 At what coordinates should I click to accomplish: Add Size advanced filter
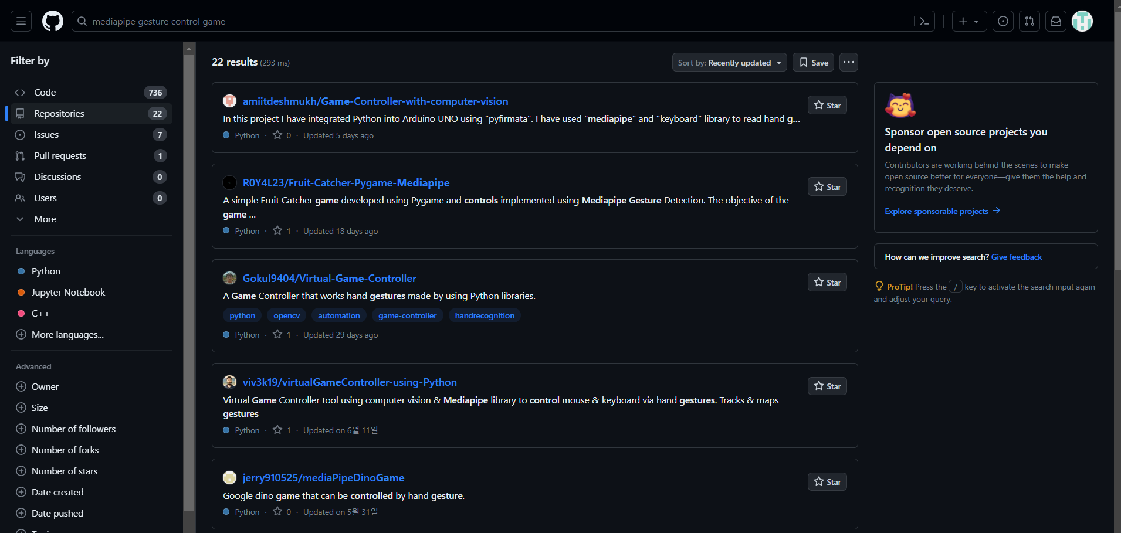[x=90, y=408]
